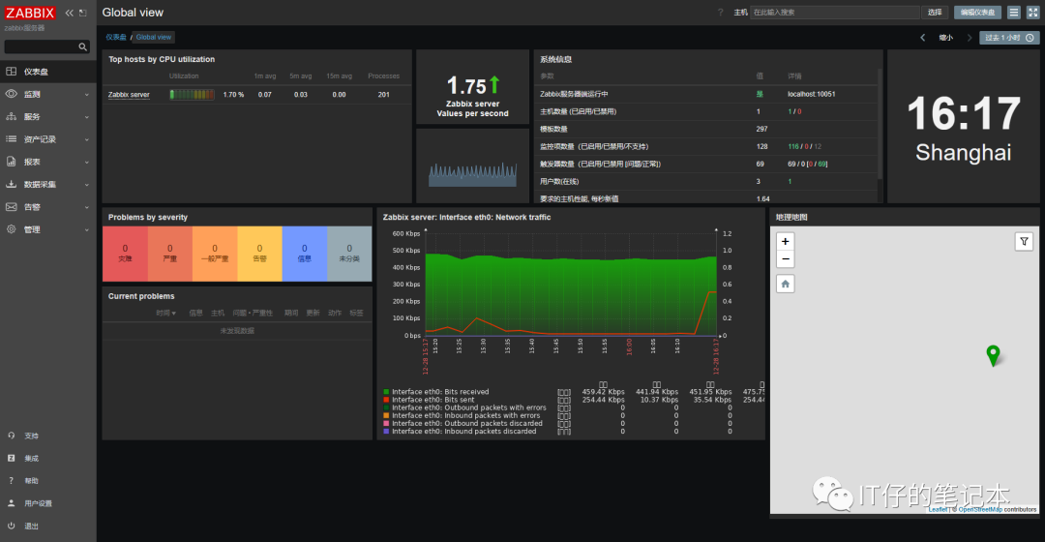
Task: Click the envelope icon beside 告警
Action: pos(12,207)
